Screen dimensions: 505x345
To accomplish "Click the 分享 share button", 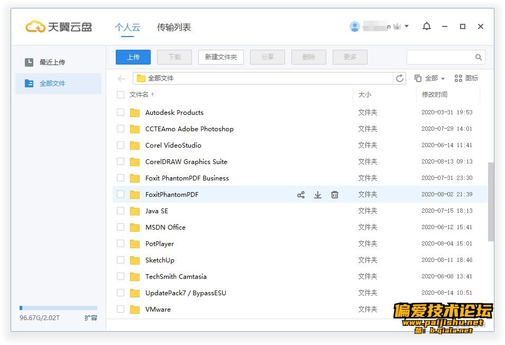I will click(268, 57).
